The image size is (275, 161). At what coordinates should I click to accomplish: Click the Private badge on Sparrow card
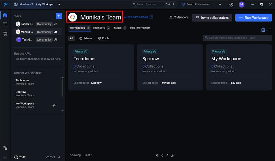pyautogui.click(x=150, y=51)
